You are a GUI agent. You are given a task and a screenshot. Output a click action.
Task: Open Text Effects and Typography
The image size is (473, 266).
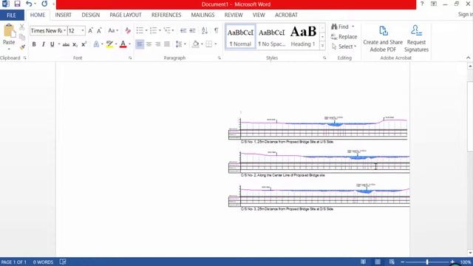96,44
